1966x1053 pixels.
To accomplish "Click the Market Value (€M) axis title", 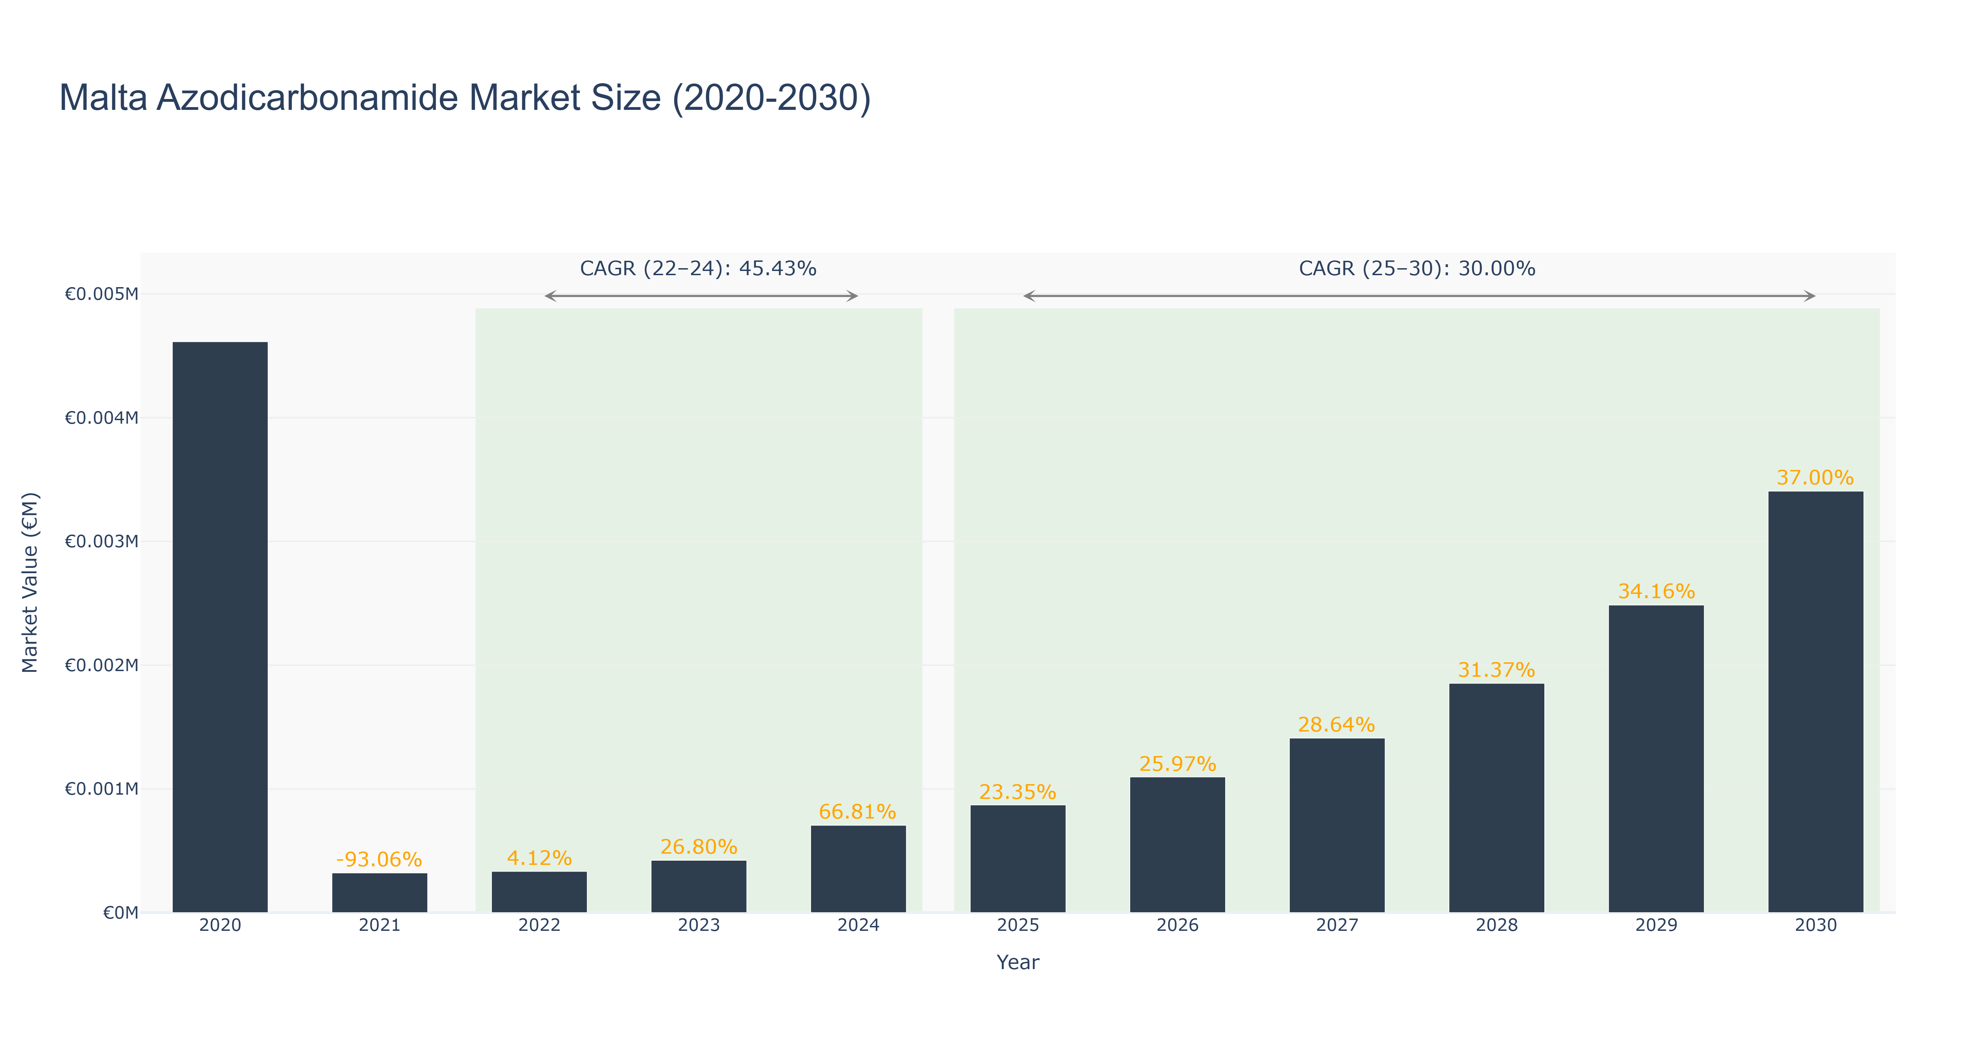I will pyautogui.click(x=30, y=583).
